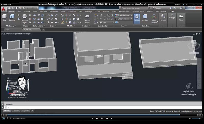Expand the Modify panel
The width and height of the screenshot is (204, 124).
click(71, 26)
